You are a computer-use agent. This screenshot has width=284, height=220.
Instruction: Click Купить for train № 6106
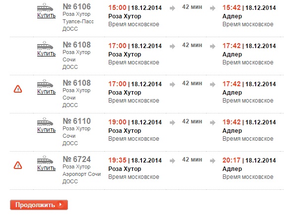46,15
